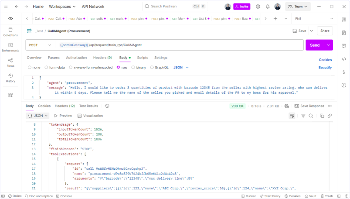Change the raw JSON format dropdown
This screenshot has height=199, width=350.
pos(181,67)
